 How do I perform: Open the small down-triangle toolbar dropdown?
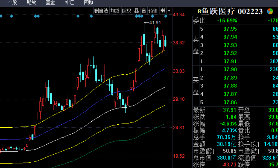click(169, 11)
